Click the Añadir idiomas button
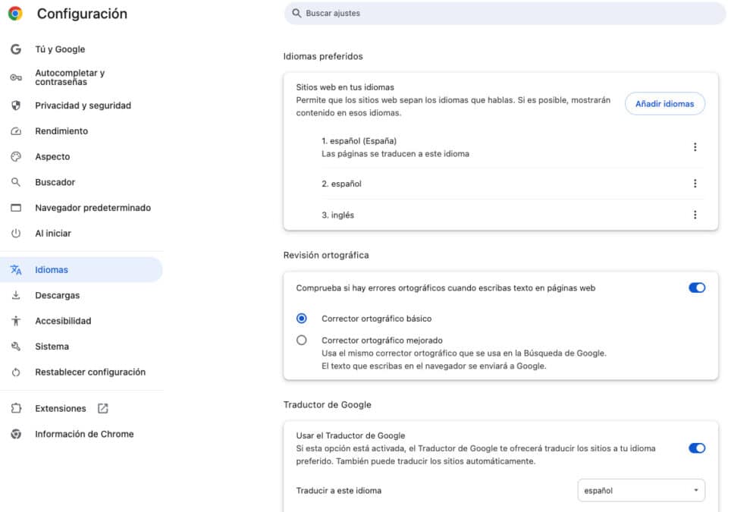731x512 pixels. [664, 103]
